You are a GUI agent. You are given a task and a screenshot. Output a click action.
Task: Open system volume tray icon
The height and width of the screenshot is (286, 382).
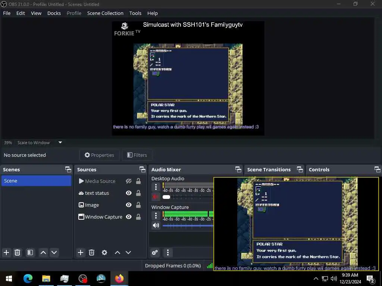pos(334,279)
